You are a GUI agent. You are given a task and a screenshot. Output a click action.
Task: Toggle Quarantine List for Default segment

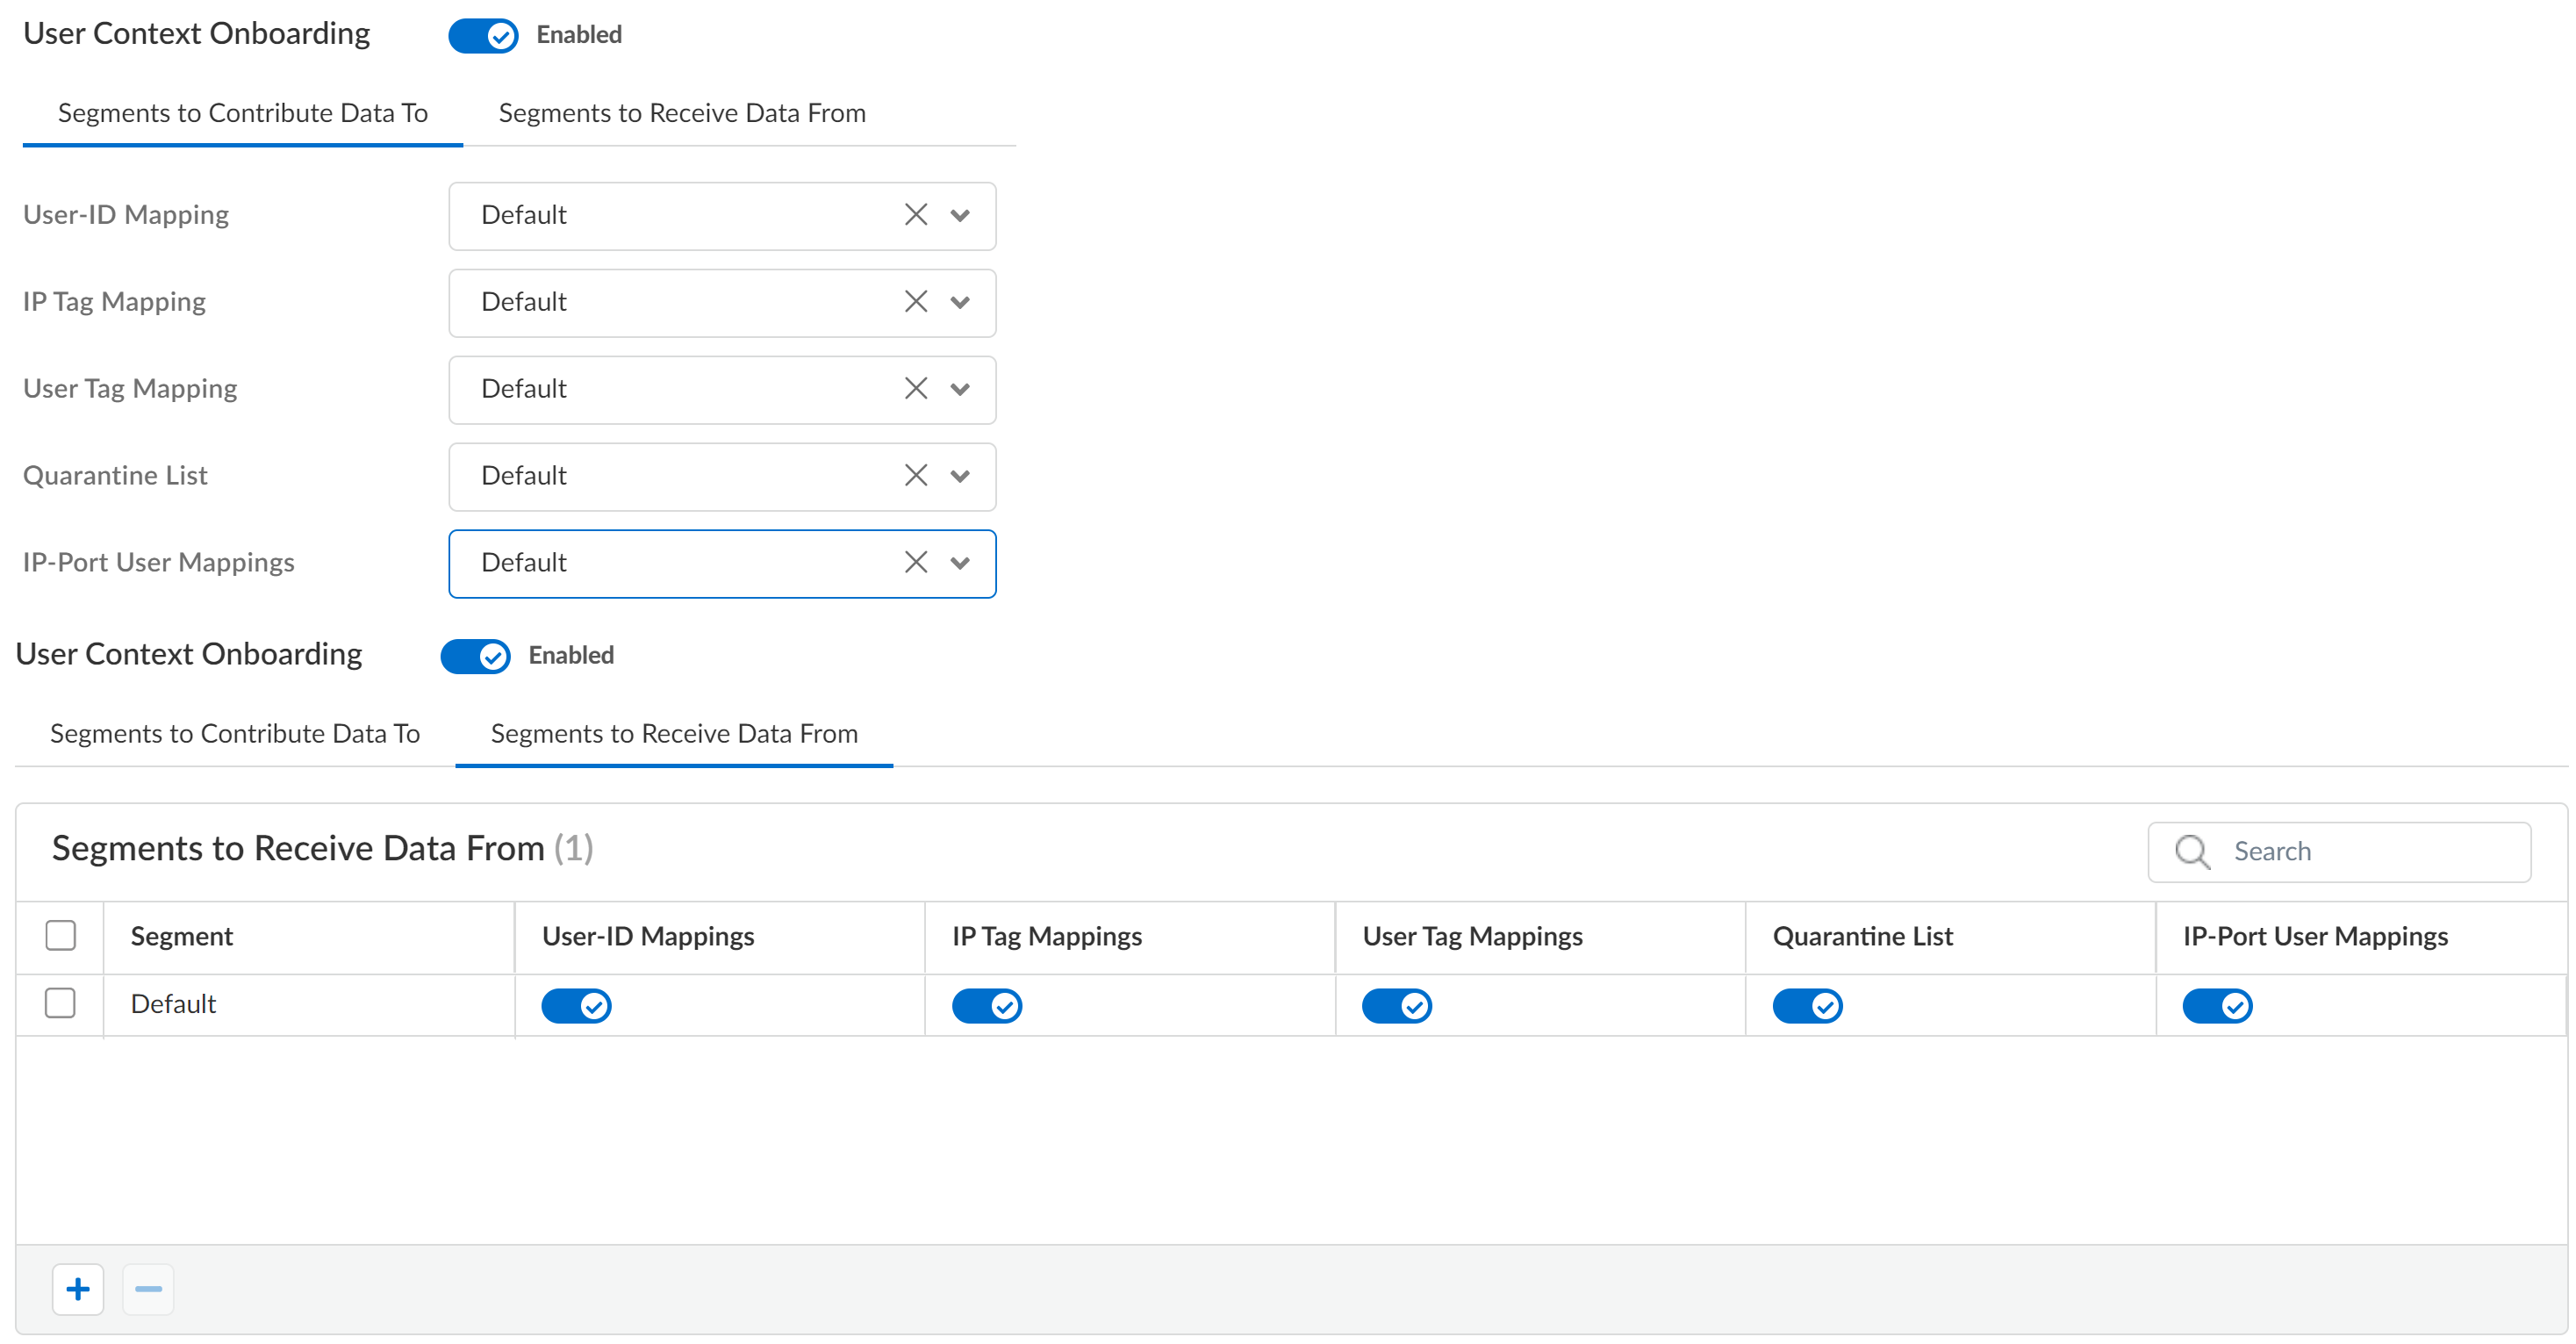tap(1806, 1005)
